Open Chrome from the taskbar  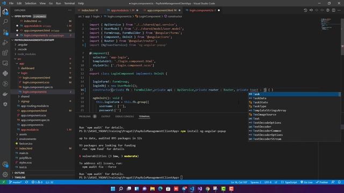[x=207, y=189]
